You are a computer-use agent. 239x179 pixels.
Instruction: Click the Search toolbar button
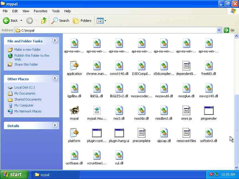pos(60,21)
